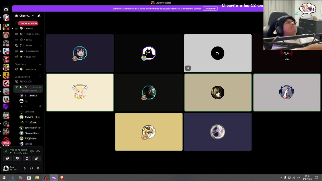Deafen audio with headphones icon
Image resolution: width=322 pixels, height=181 pixels.
pyautogui.click(x=31, y=168)
